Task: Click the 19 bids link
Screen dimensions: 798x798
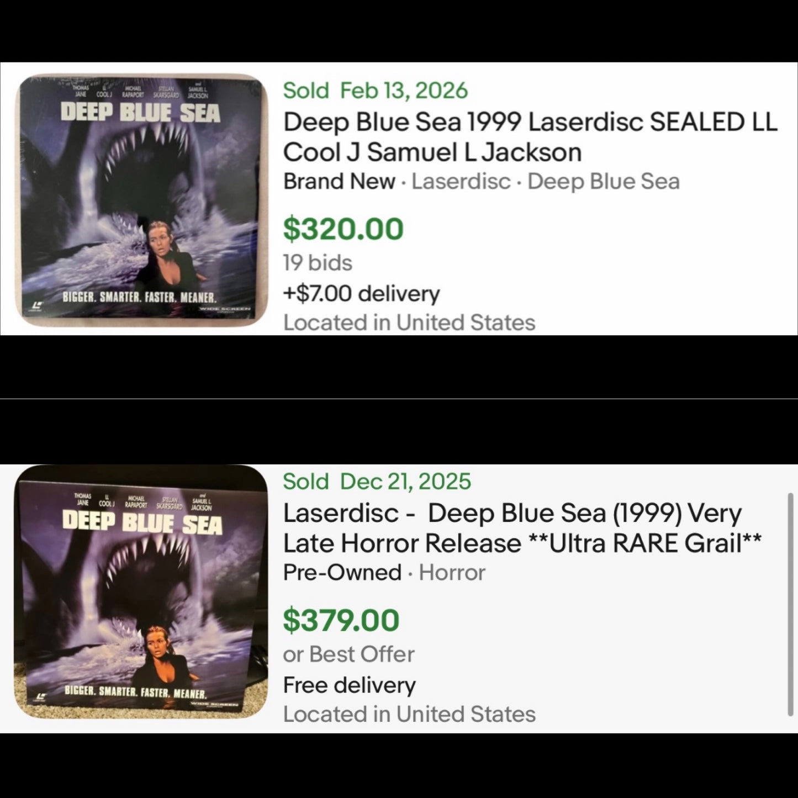Action: click(318, 263)
